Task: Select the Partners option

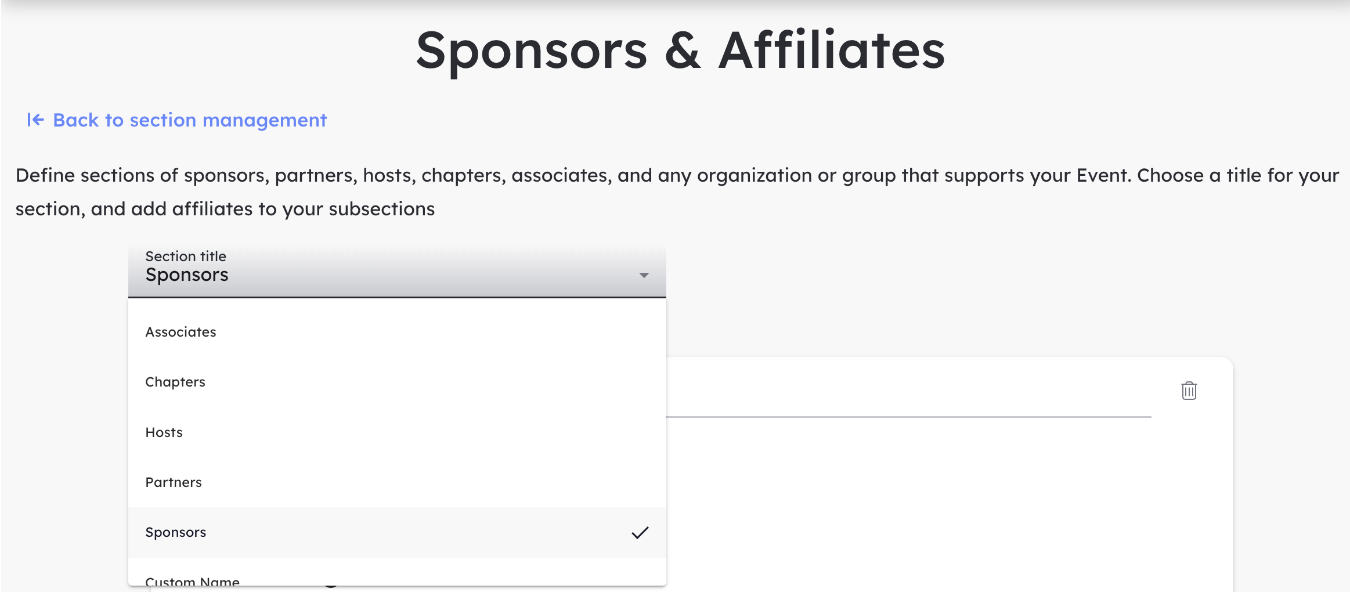Action: coord(174,482)
